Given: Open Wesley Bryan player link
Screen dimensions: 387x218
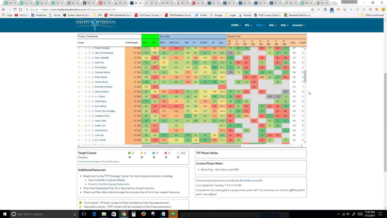Looking at the screenshot, I should click(x=101, y=82).
